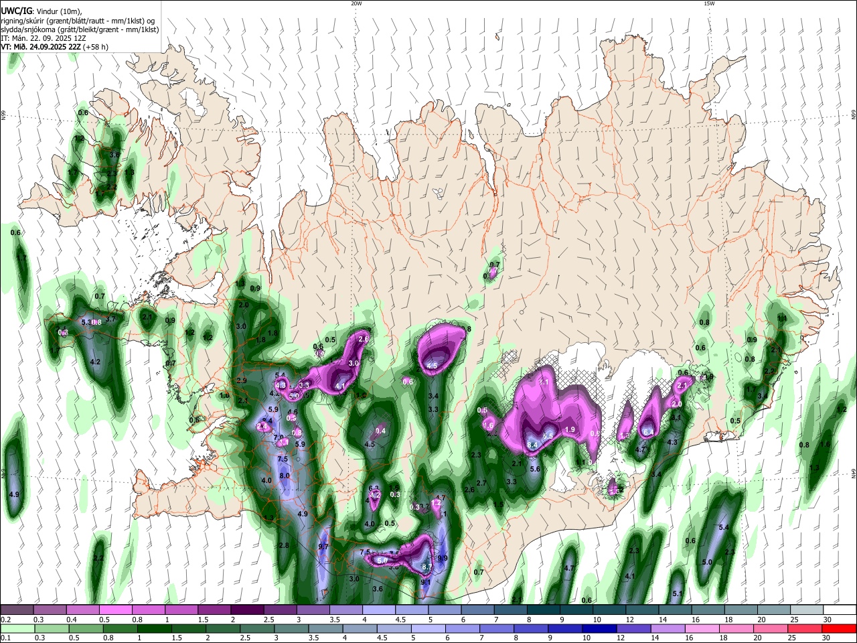Select the dark purple upper swatch between 2 and 2.5
857x643 pixels.
pyautogui.click(x=247, y=610)
